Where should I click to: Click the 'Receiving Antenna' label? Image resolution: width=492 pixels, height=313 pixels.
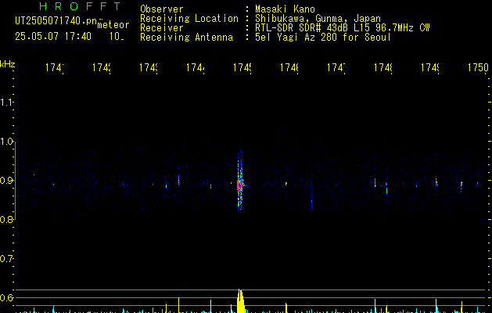187,38
